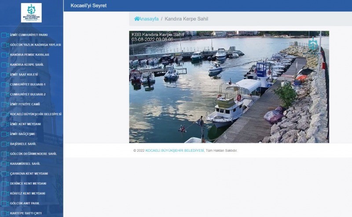
Task: Click camera icon beside Karamürsel Sahil
Action: pyautogui.click(x=5, y=164)
